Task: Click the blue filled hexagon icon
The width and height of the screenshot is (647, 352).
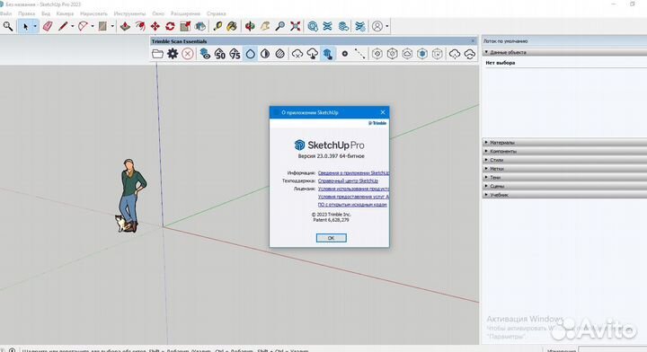Action: point(422,54)
